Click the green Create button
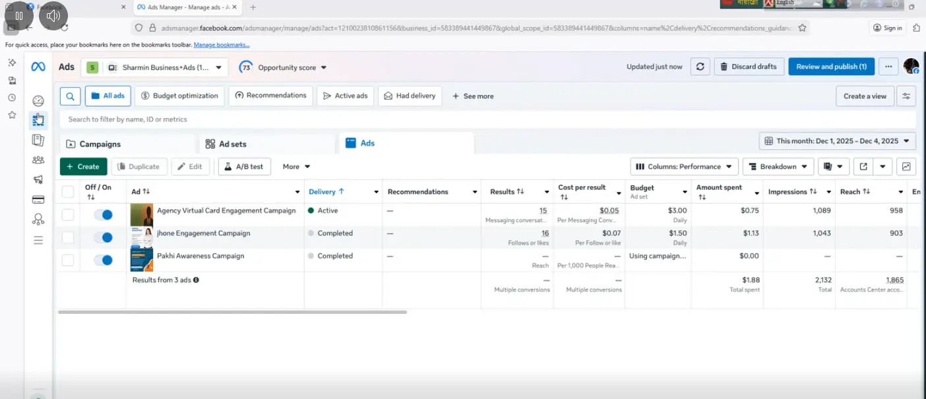926x399 pixels. (x=83, y=167)
